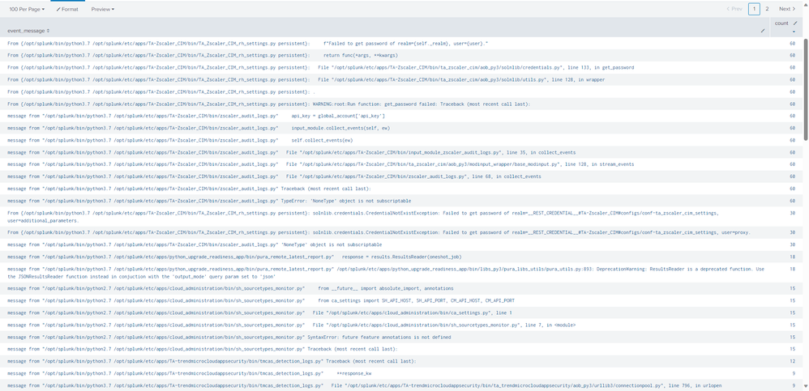Go to the Next results page

point(786,9)
